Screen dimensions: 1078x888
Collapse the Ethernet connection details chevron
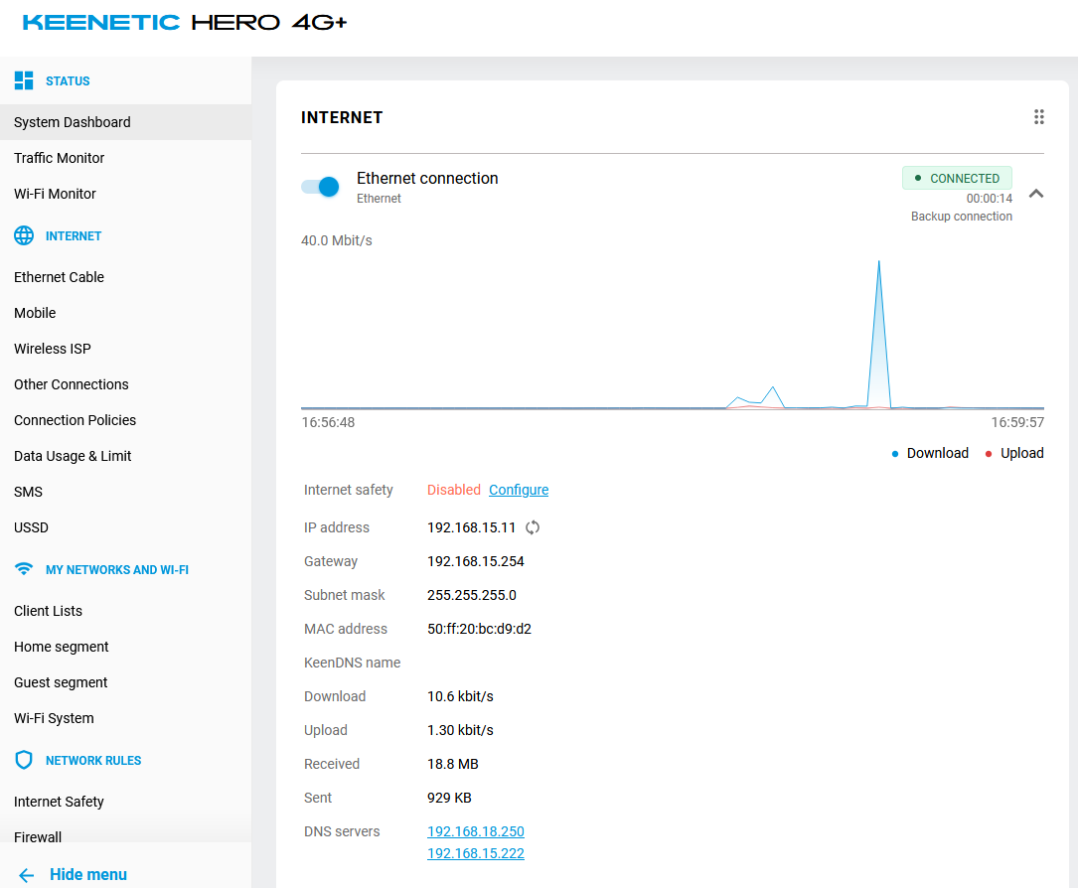[x=1036, y=194]
